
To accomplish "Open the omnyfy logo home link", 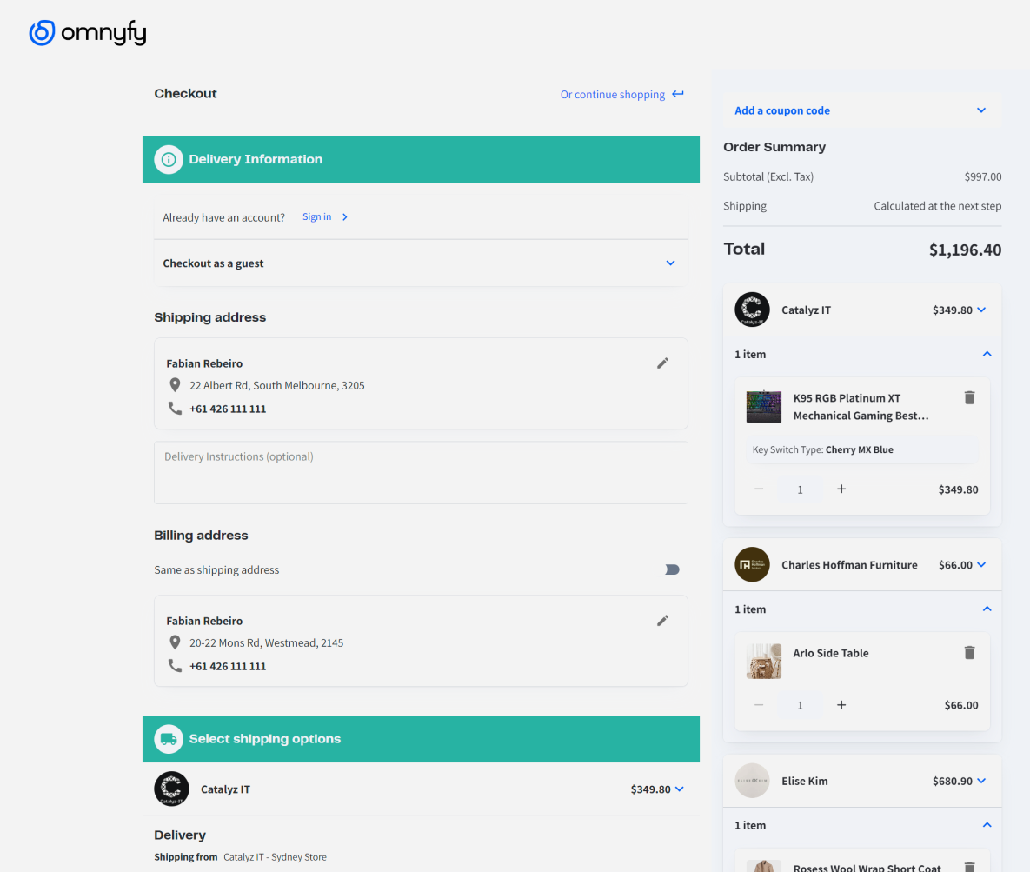I will pos(88,33).
